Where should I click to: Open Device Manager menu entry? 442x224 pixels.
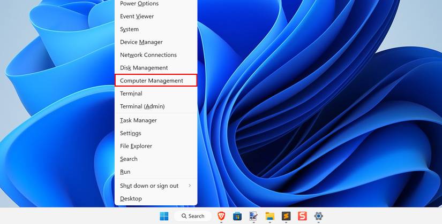pos(156,42)
